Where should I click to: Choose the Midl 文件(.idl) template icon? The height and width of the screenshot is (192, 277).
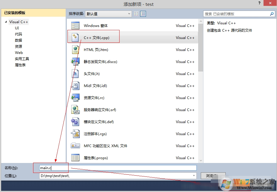(x=75, y=86)
